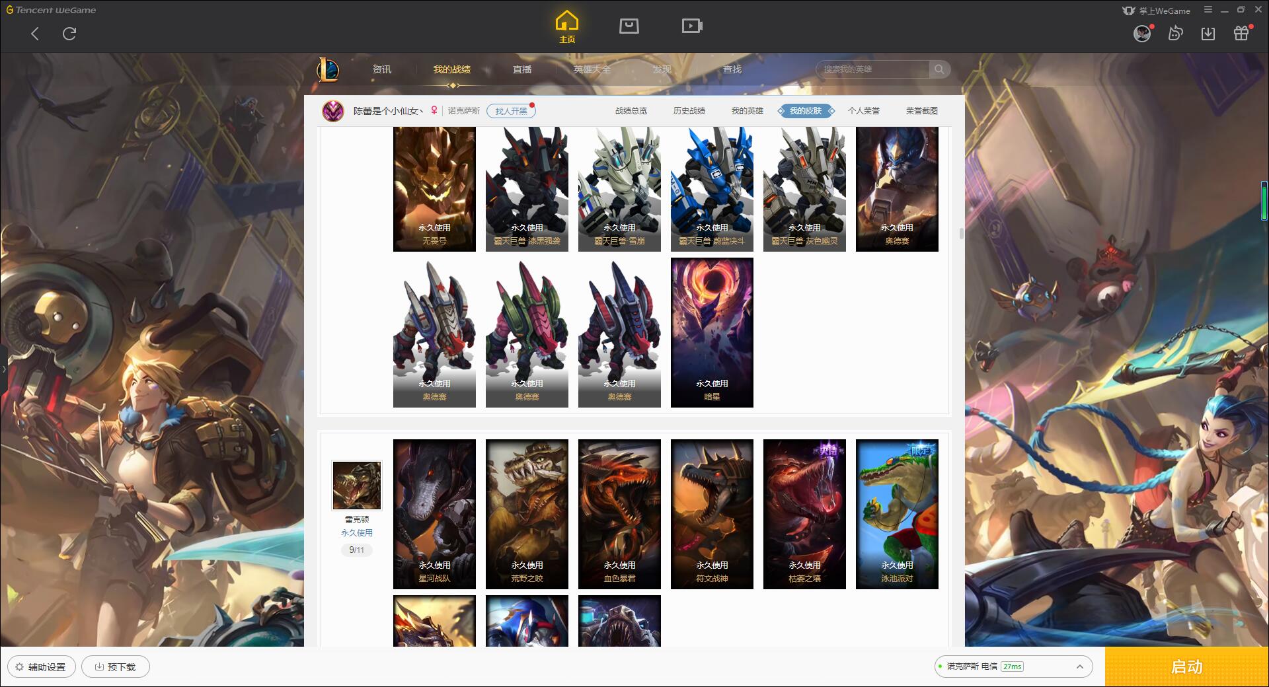
Task: Switch to the 英雄大全 tab
Action: 592,69
